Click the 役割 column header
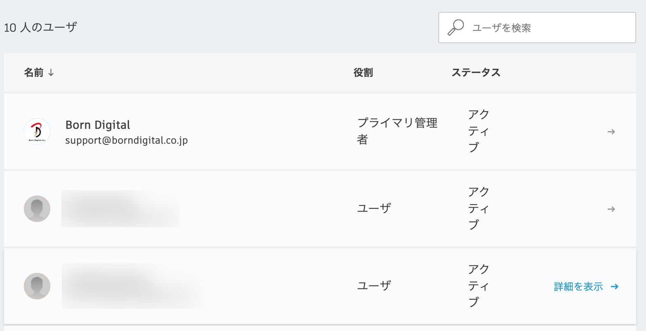 pyautogui.click(x=363, y=72)
